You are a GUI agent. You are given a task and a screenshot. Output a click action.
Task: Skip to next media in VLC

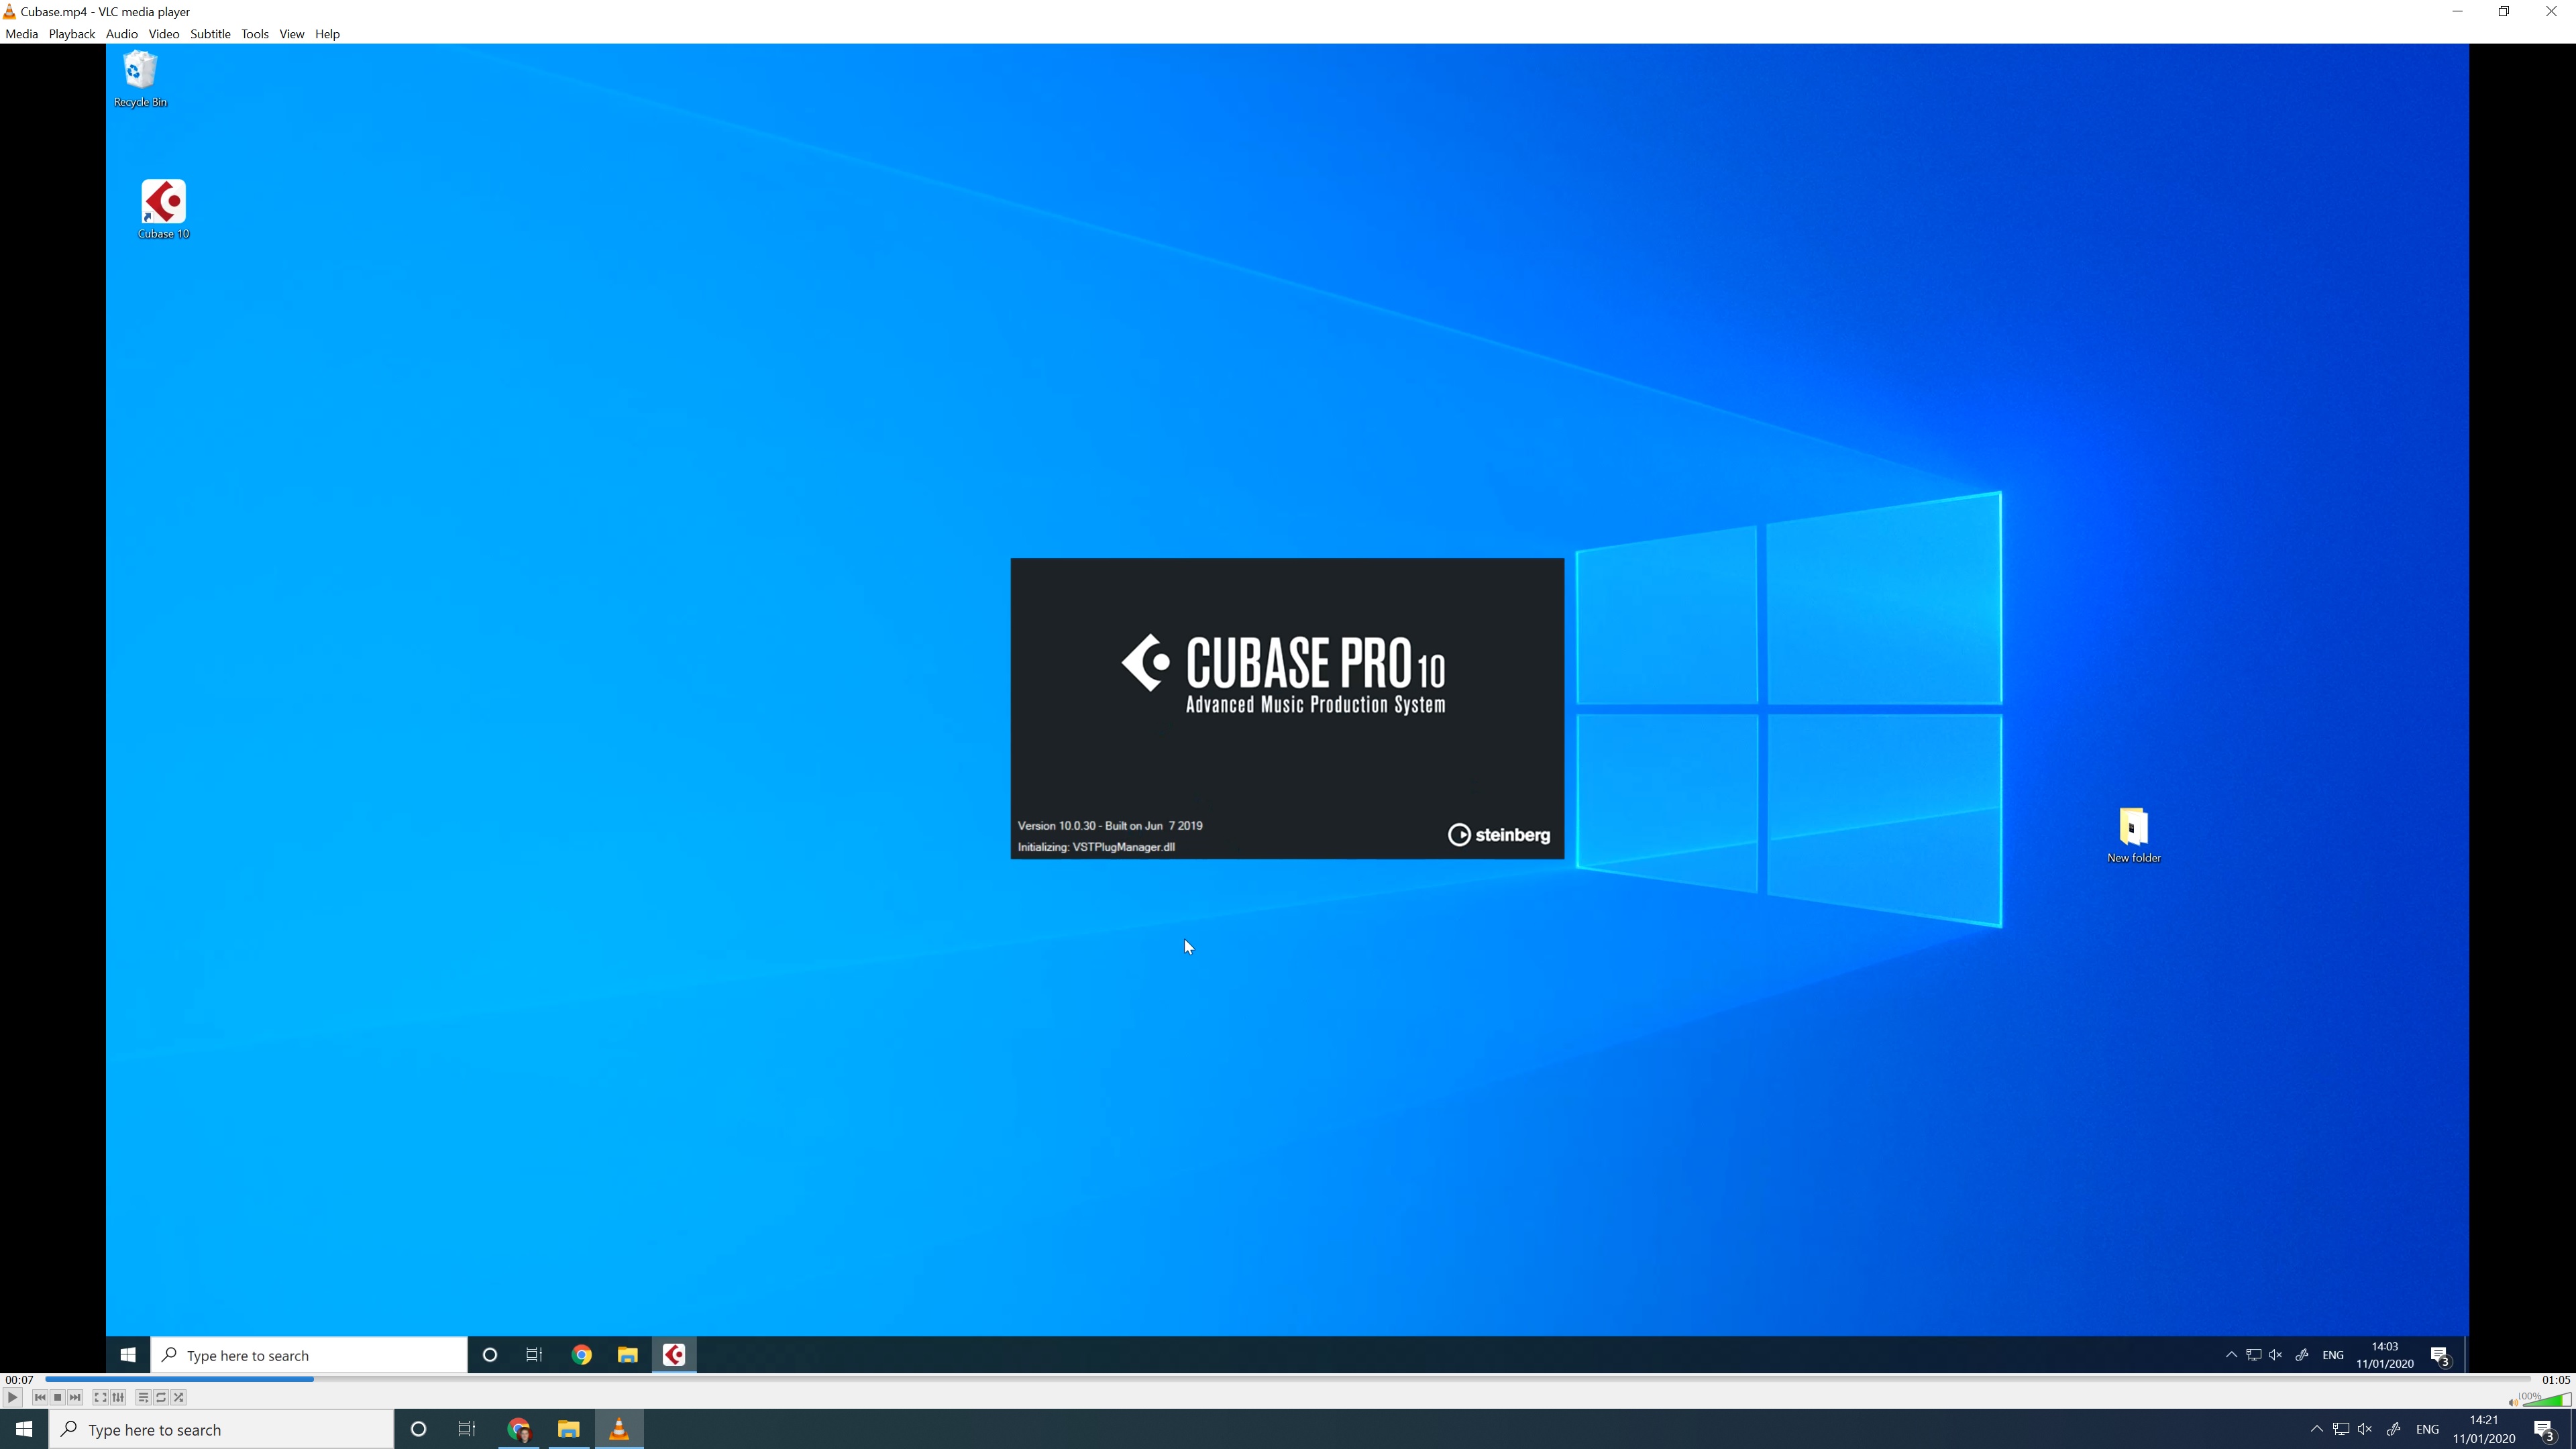76,1397
